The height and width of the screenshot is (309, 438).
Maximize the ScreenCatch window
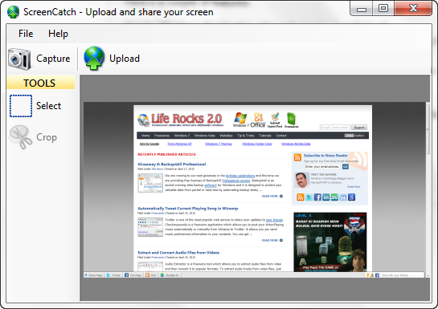pos(383,8)
